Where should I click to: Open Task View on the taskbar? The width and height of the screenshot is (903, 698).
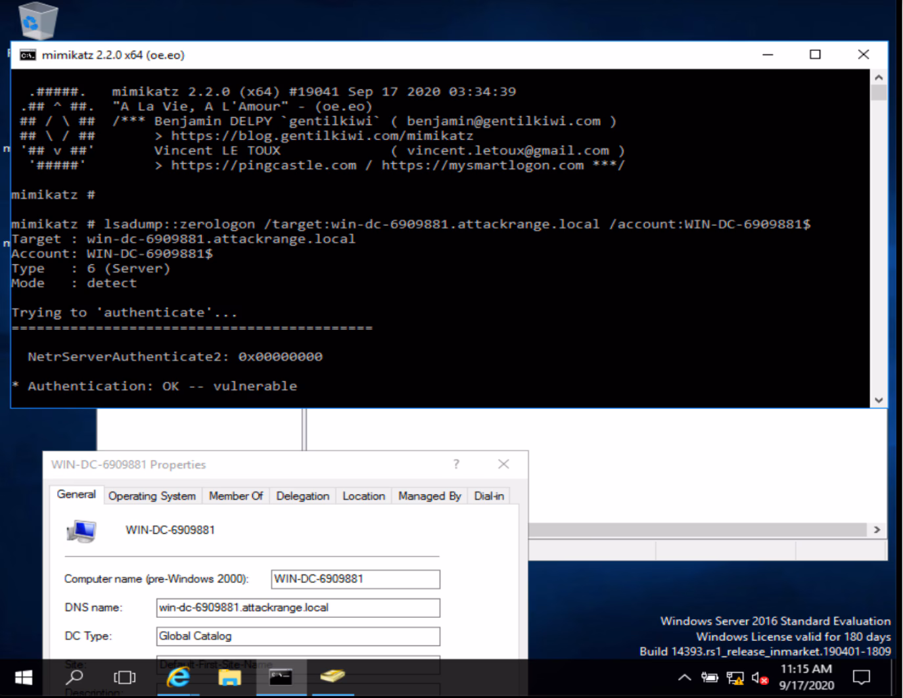click(x=124, y=678)
